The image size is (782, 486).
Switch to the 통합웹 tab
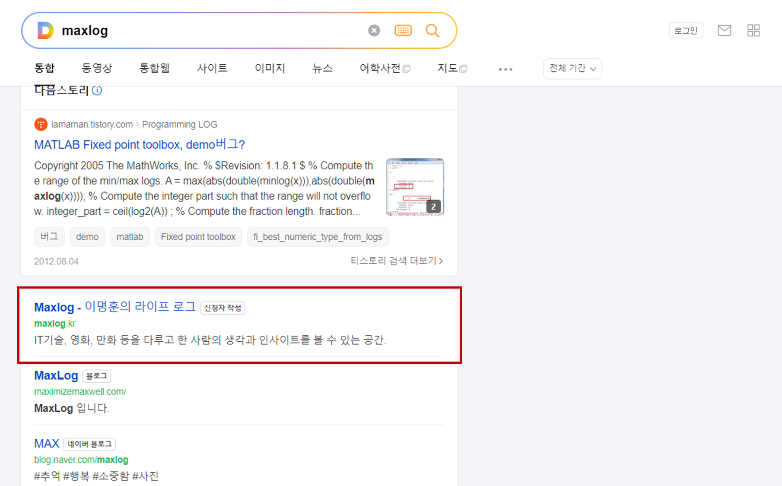coord(154,68)
